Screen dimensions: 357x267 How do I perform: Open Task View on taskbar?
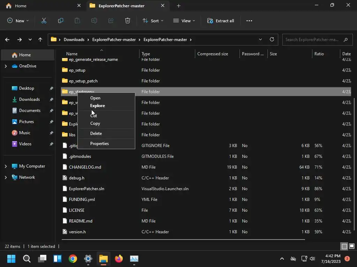point(42,258)
